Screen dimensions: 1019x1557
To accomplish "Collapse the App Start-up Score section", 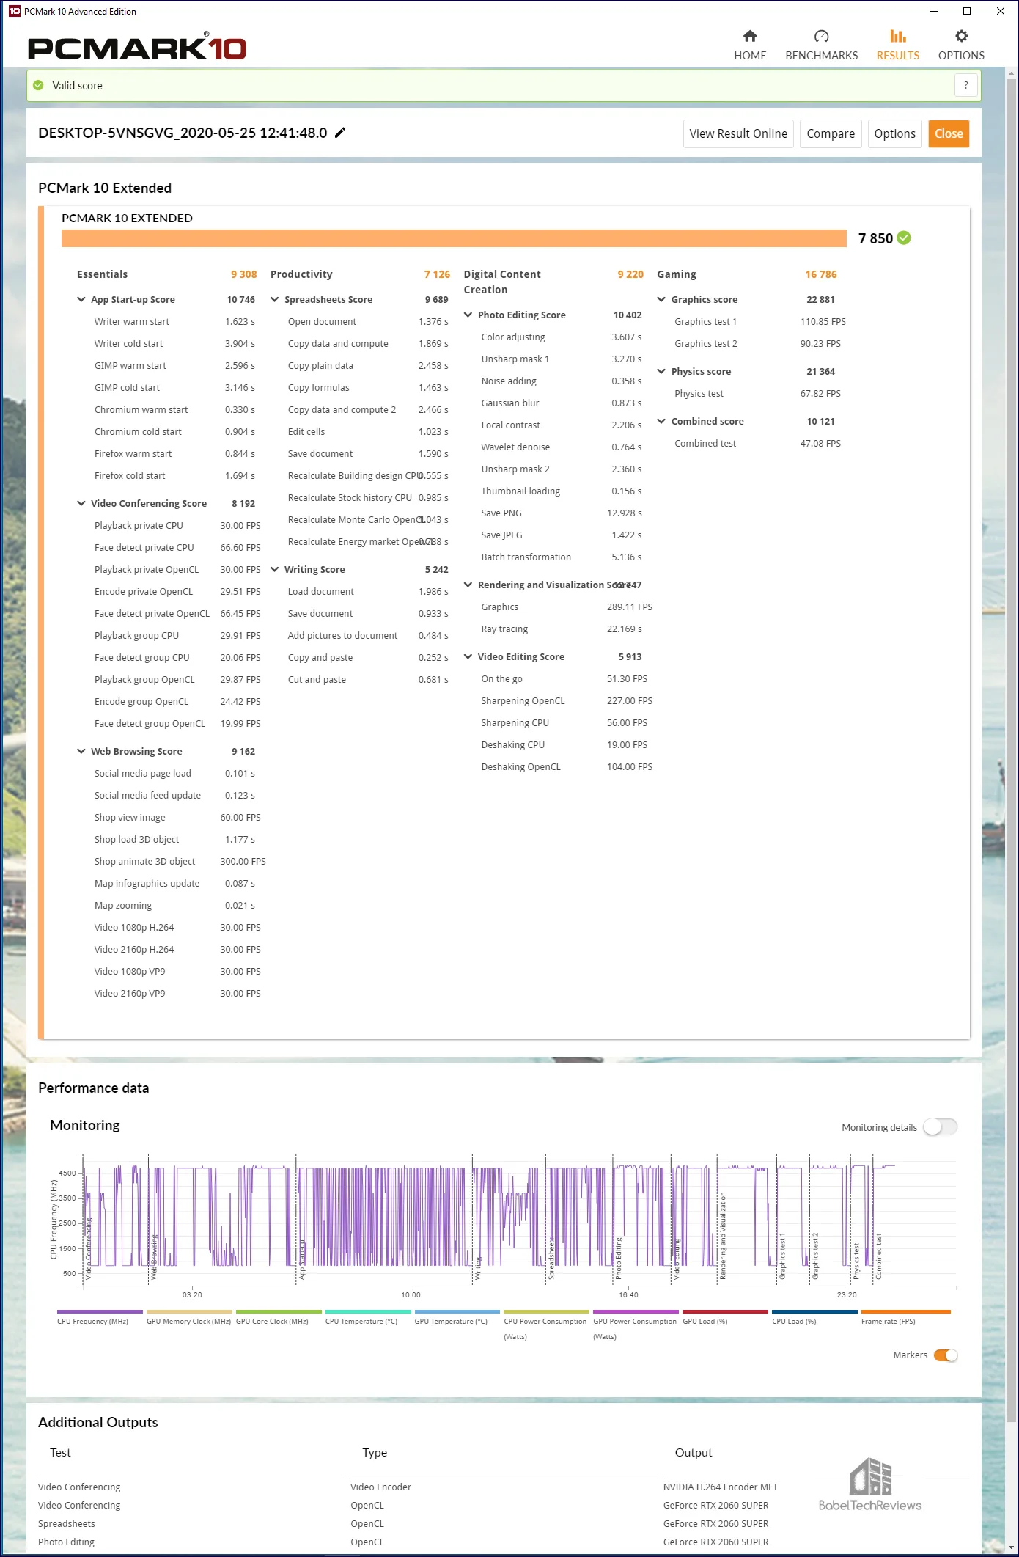I will 81,299.
